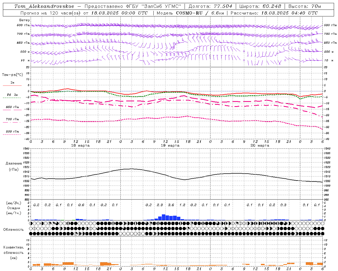
Task: Click right-side 10 м wind level label
Action: pyautogui.click(x=328, y=60)
